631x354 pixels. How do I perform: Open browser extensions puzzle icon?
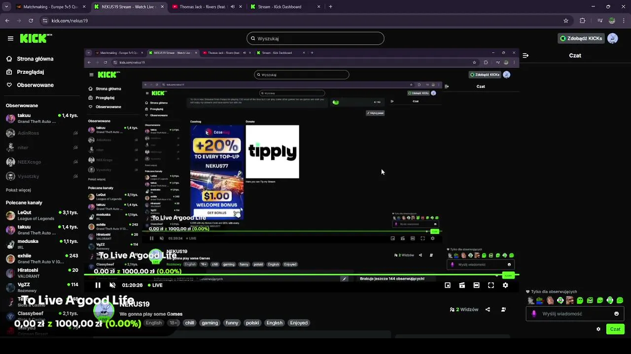click(x=583, y=21)
